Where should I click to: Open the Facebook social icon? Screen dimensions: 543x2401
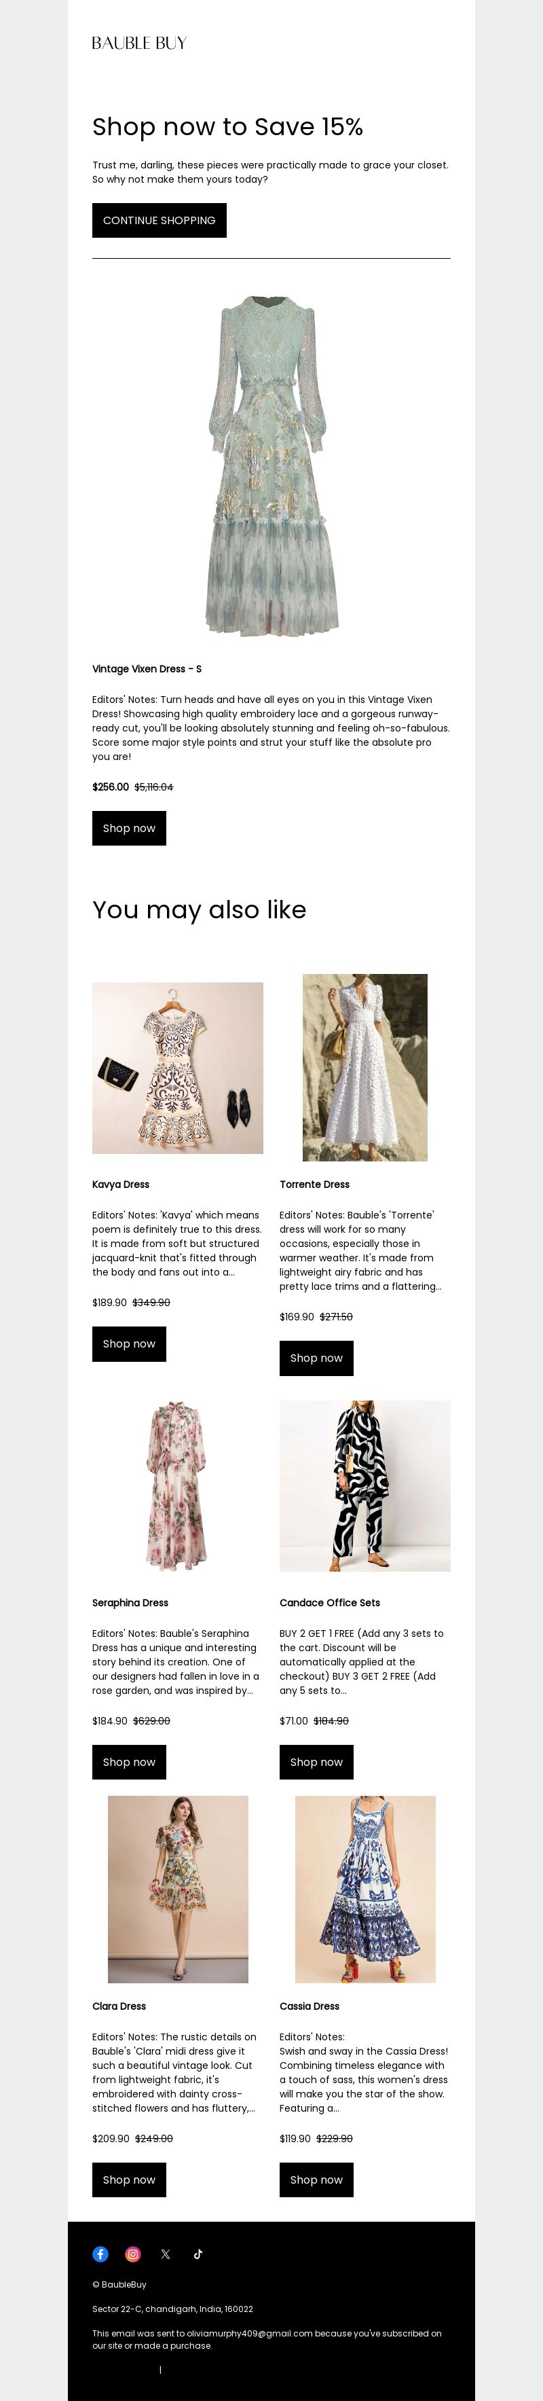pos(100,2254)
